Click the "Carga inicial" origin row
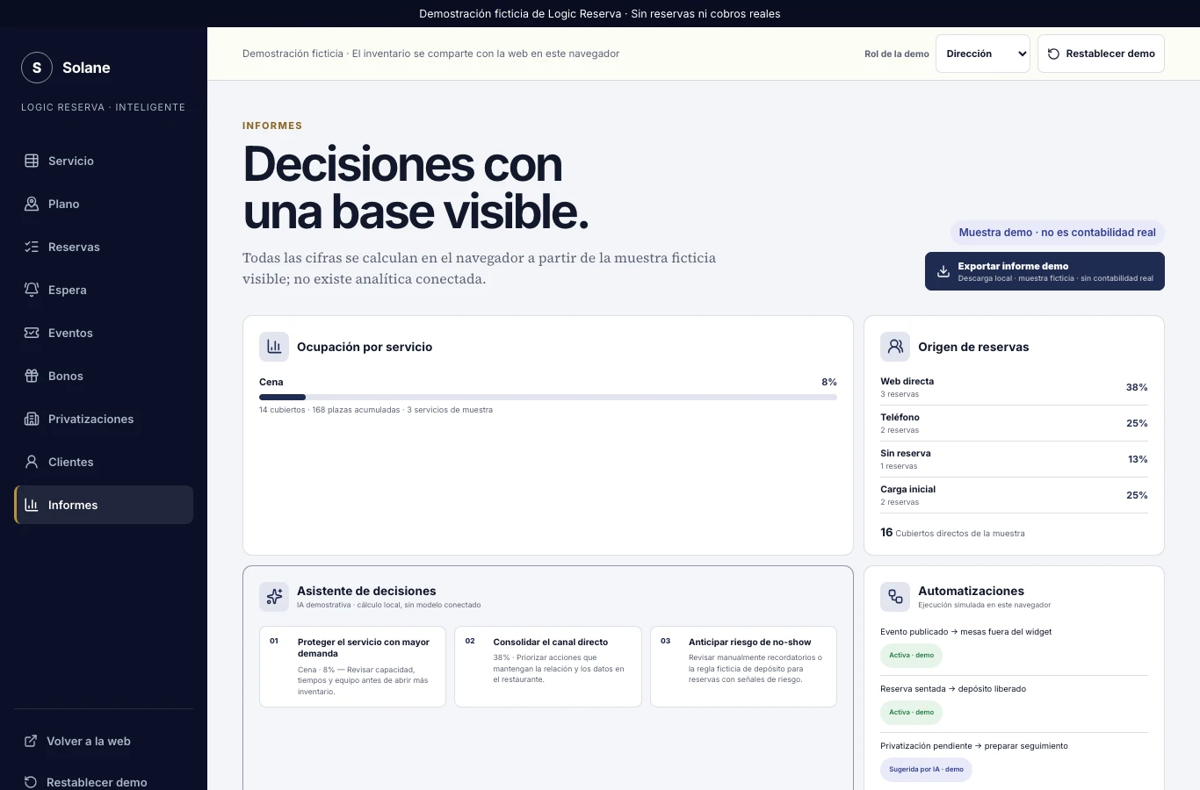This screenshot has width=1200, height=790. 1014,495
